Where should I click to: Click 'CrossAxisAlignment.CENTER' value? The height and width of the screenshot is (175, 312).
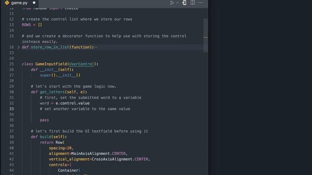[120, 159]
